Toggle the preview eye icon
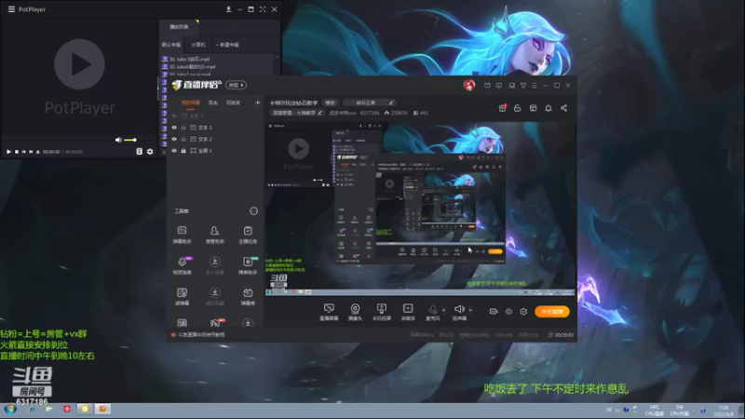 click(x=508, y=312)
